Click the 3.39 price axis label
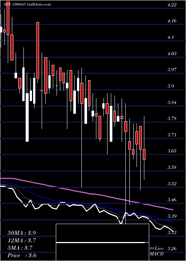This screenshot has width=186, height=261. tap(171, 216)
